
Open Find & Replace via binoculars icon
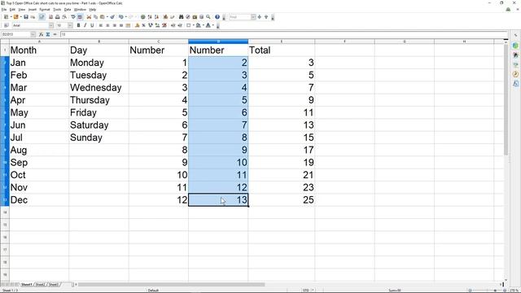point(182,17)
